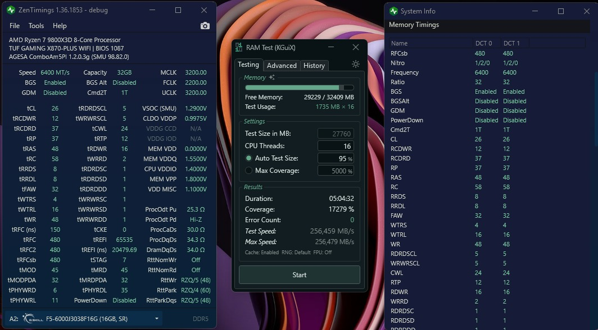Click the System Info window logo icon
The width and height of the screenshot is (598, 330).
(393, 11)
